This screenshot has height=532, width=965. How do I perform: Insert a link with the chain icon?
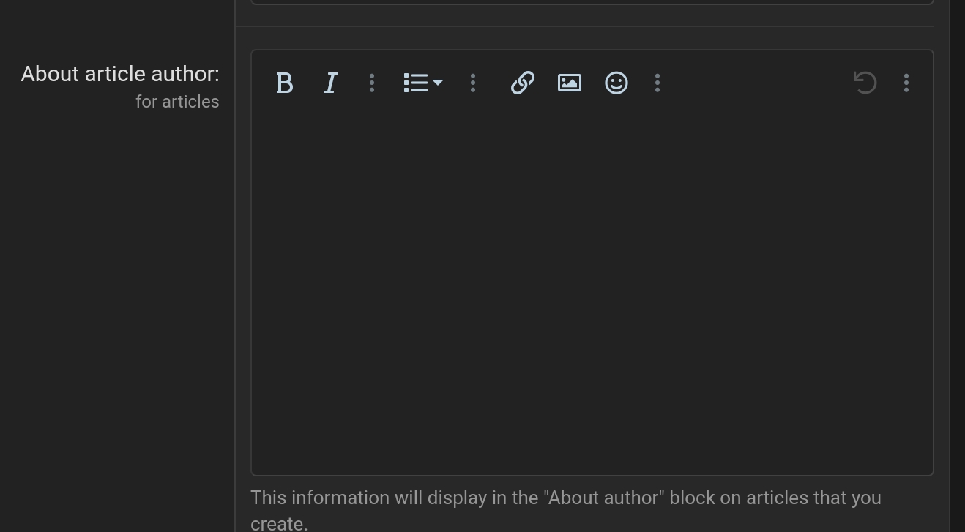click(523, 83)
